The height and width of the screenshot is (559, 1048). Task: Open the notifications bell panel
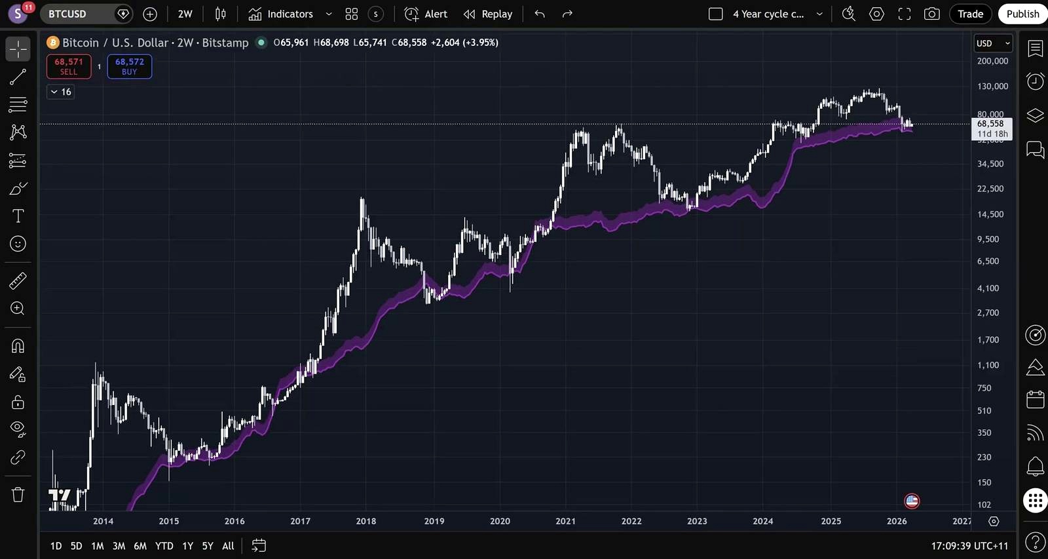coord(1035,467)
